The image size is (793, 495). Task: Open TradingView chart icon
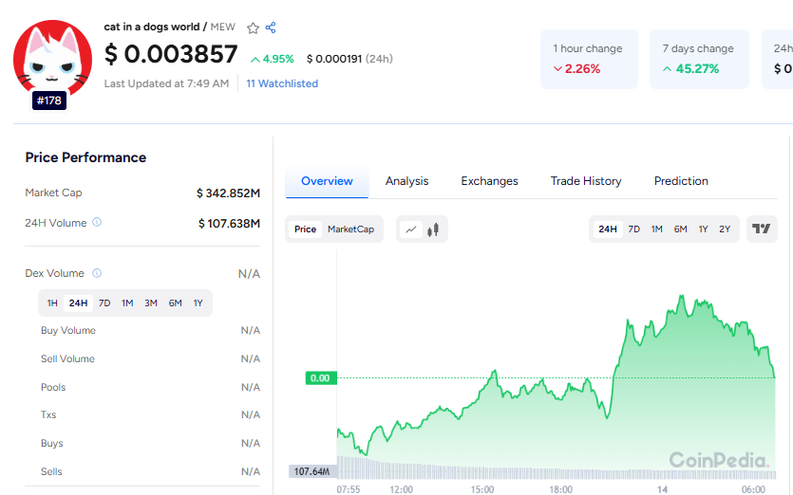pos(761,229)
